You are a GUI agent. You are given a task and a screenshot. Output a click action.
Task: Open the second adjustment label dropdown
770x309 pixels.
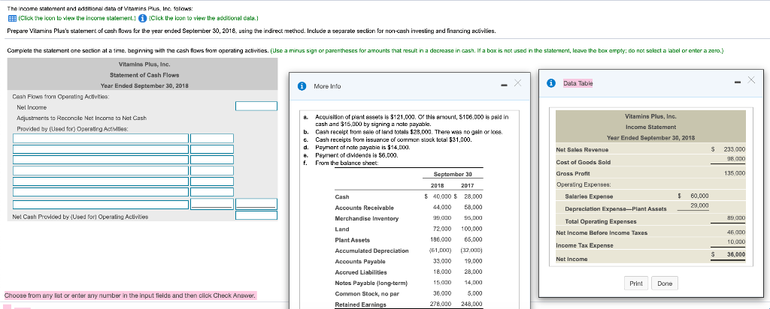[x=101, y=148]
